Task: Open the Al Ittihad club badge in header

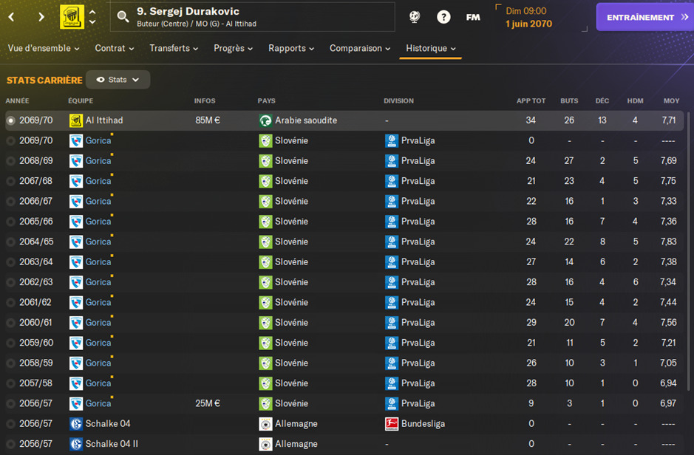Action: point(72,17)
